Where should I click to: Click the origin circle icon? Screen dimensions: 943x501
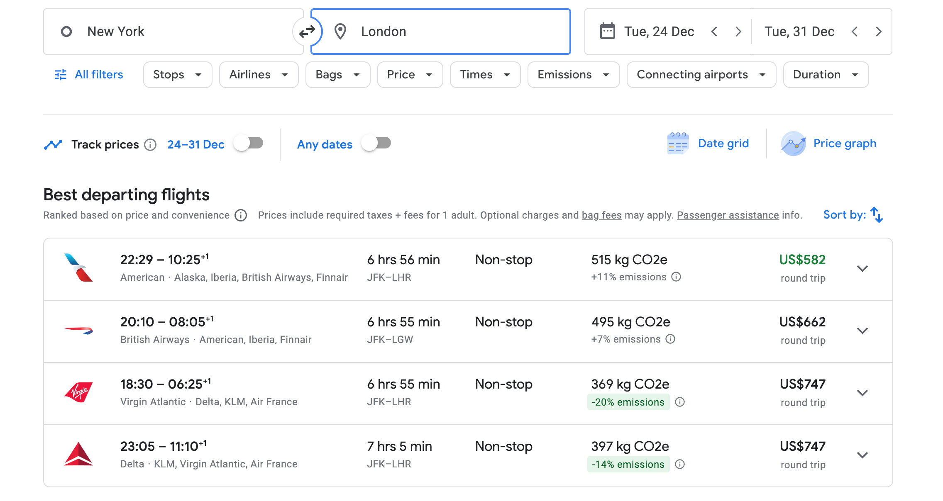tap(66, 32)
